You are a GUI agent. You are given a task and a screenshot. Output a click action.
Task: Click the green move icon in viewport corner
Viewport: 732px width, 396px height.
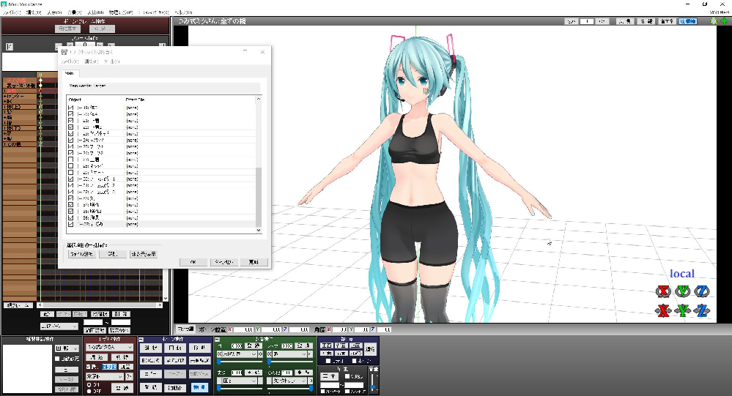pyautogui.click(x=725, y=22)
